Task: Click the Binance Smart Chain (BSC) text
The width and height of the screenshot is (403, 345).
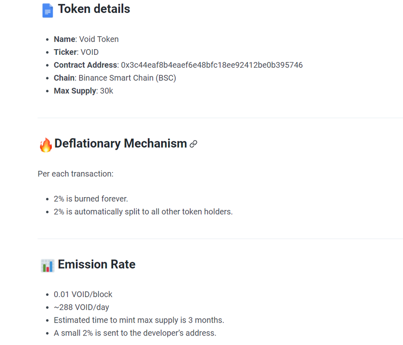Action: click(x=127, y=78)
